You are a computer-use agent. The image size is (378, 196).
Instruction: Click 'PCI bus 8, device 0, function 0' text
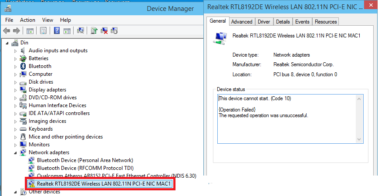pyautogui.click(x=305, y=74)
